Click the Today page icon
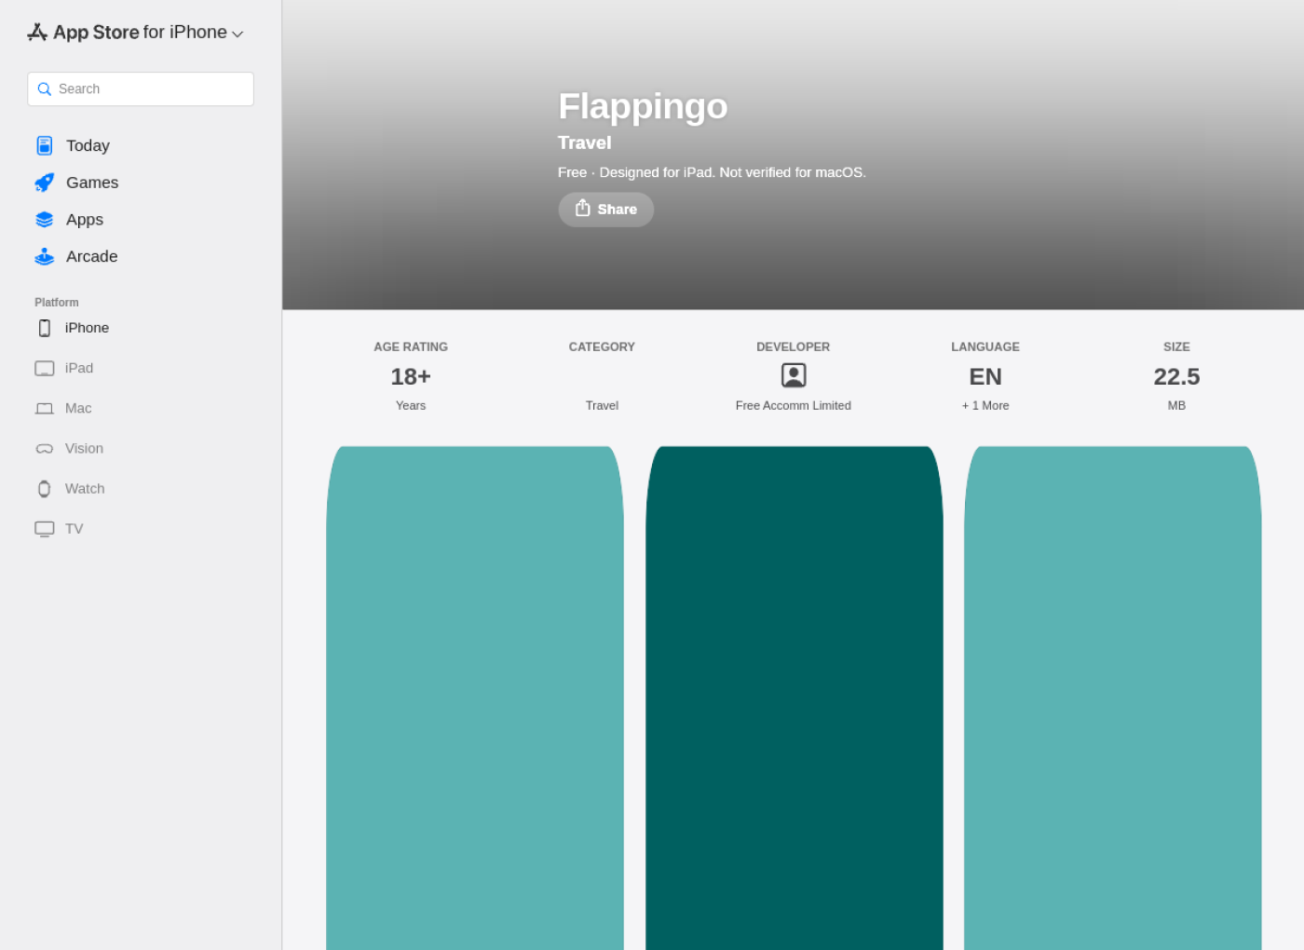Viewport: 1304px width, 950px height. pyautogui.click(x=44, y=145)
